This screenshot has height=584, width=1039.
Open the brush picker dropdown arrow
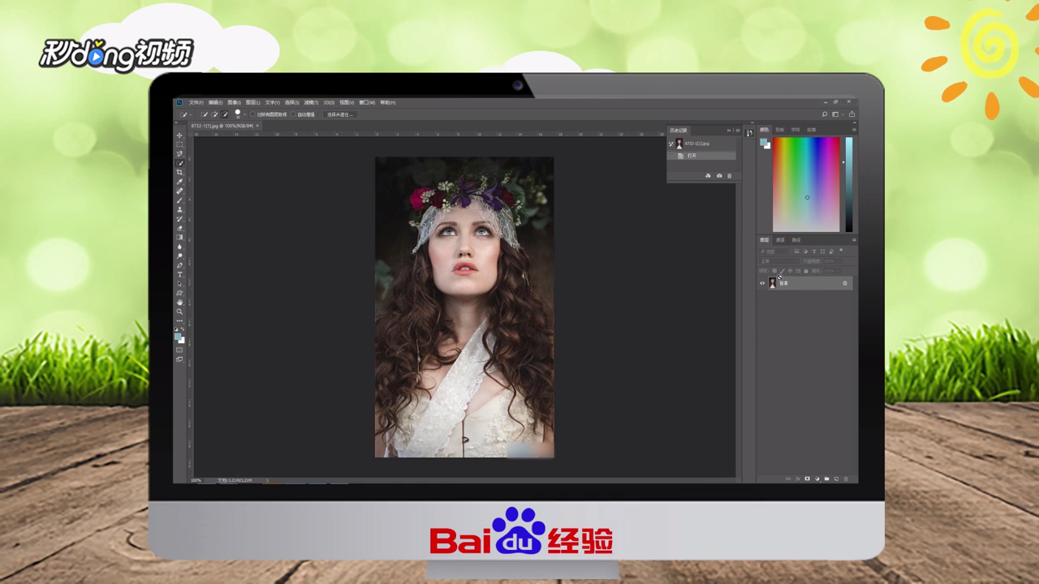(x=244, y=114)
